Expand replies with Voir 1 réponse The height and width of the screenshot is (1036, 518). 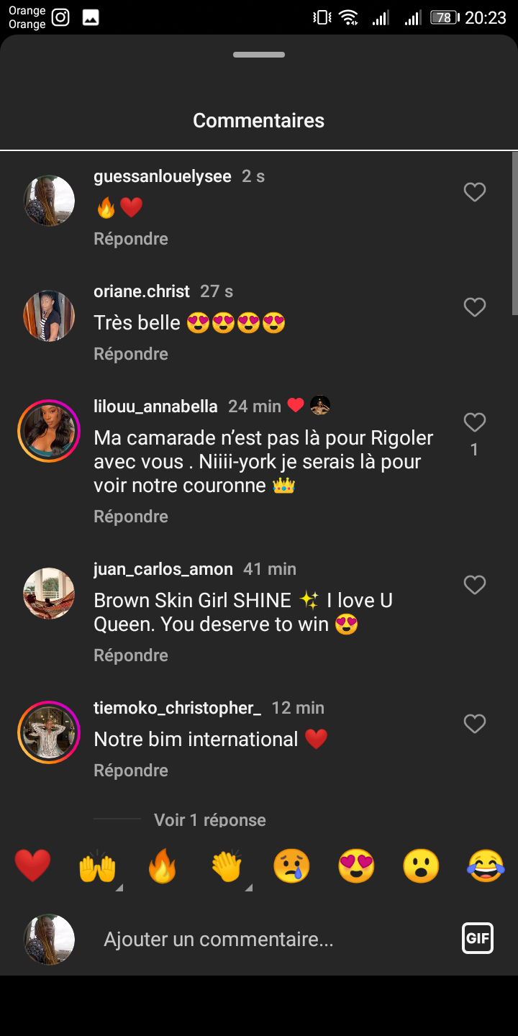[209, 819]
